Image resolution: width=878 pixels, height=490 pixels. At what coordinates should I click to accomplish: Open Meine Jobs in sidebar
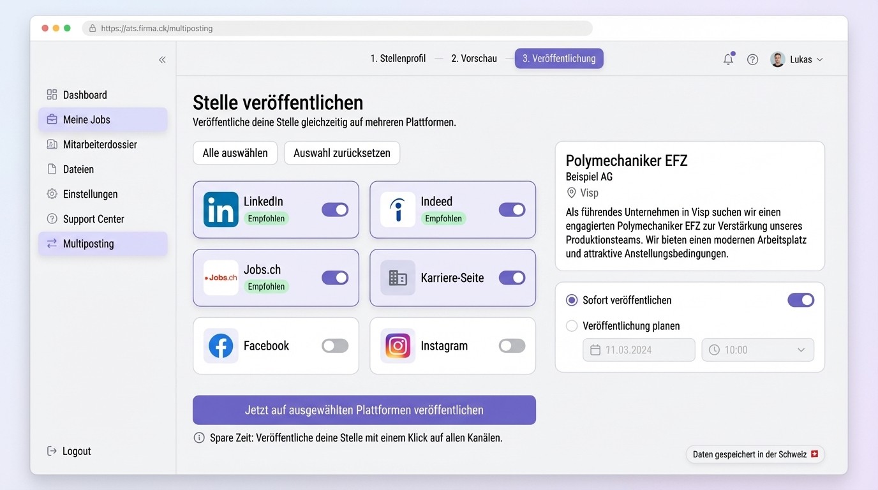tap(103, 119)
